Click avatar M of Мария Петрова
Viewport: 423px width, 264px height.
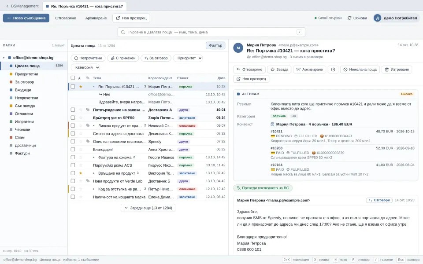coord(238,48)
